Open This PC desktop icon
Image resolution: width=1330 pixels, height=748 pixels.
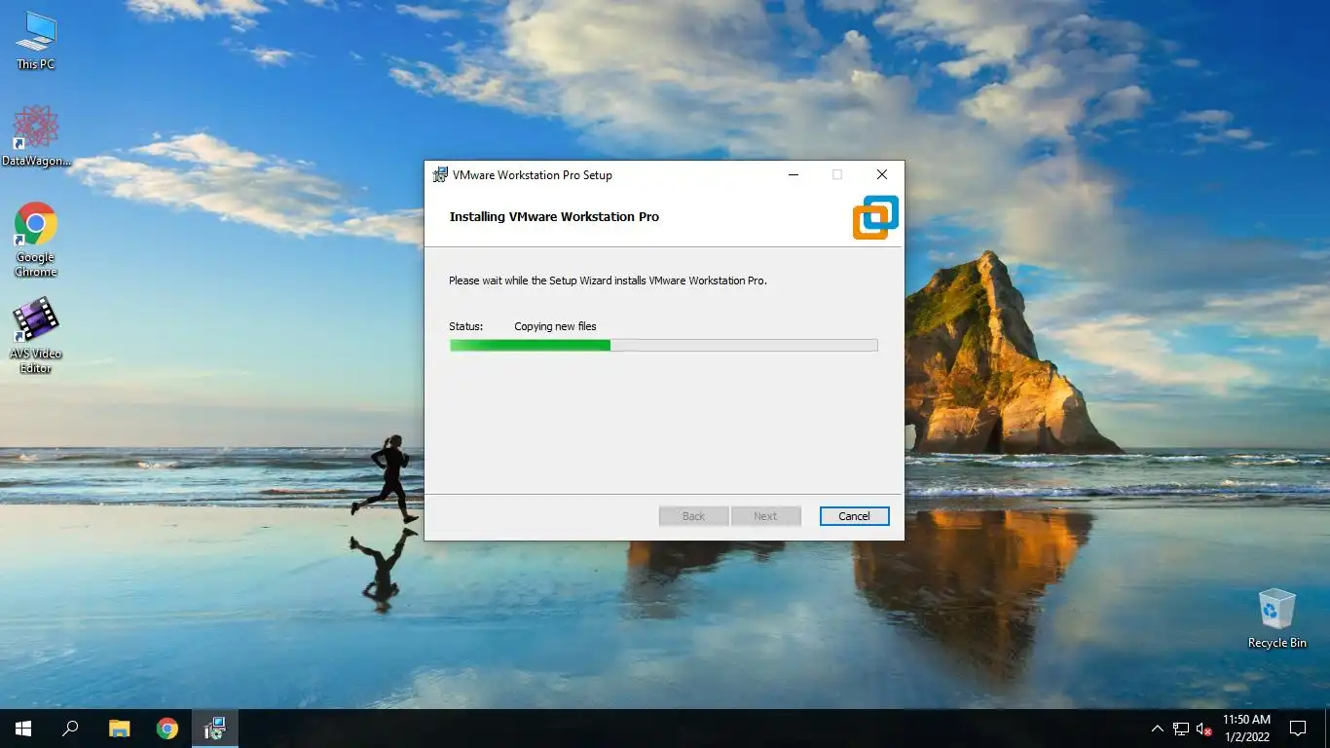36,41
